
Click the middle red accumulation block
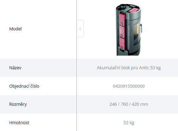click(x=122, y=31)
